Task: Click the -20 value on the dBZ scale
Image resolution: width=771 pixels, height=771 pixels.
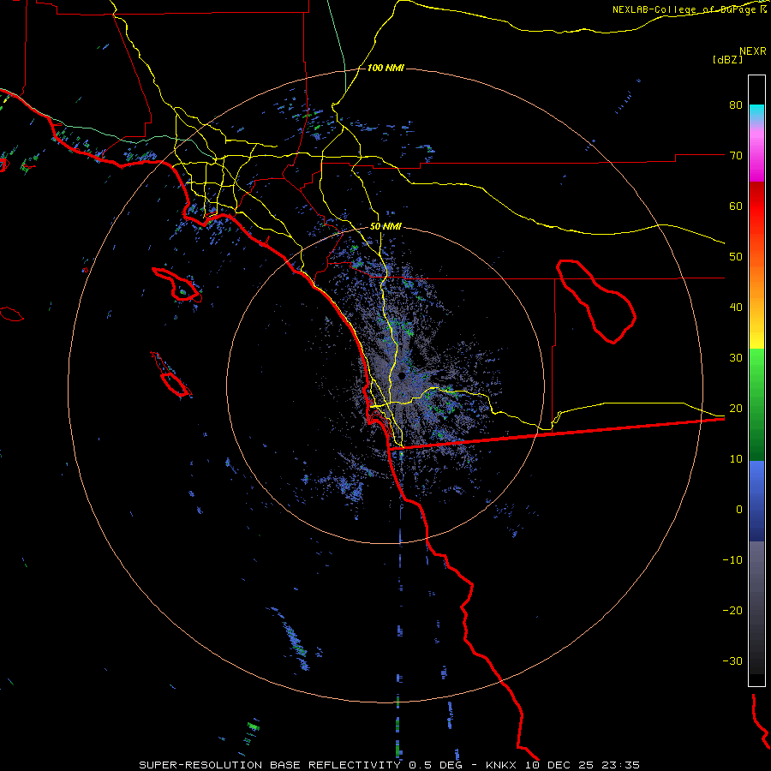Action: tap(732, 611)
